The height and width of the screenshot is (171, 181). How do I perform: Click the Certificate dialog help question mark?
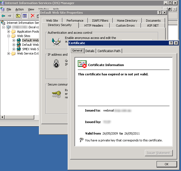click(x=171, y=43)
